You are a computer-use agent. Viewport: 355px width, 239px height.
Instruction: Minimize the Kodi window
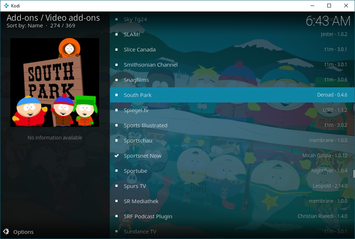pos(312,6)
